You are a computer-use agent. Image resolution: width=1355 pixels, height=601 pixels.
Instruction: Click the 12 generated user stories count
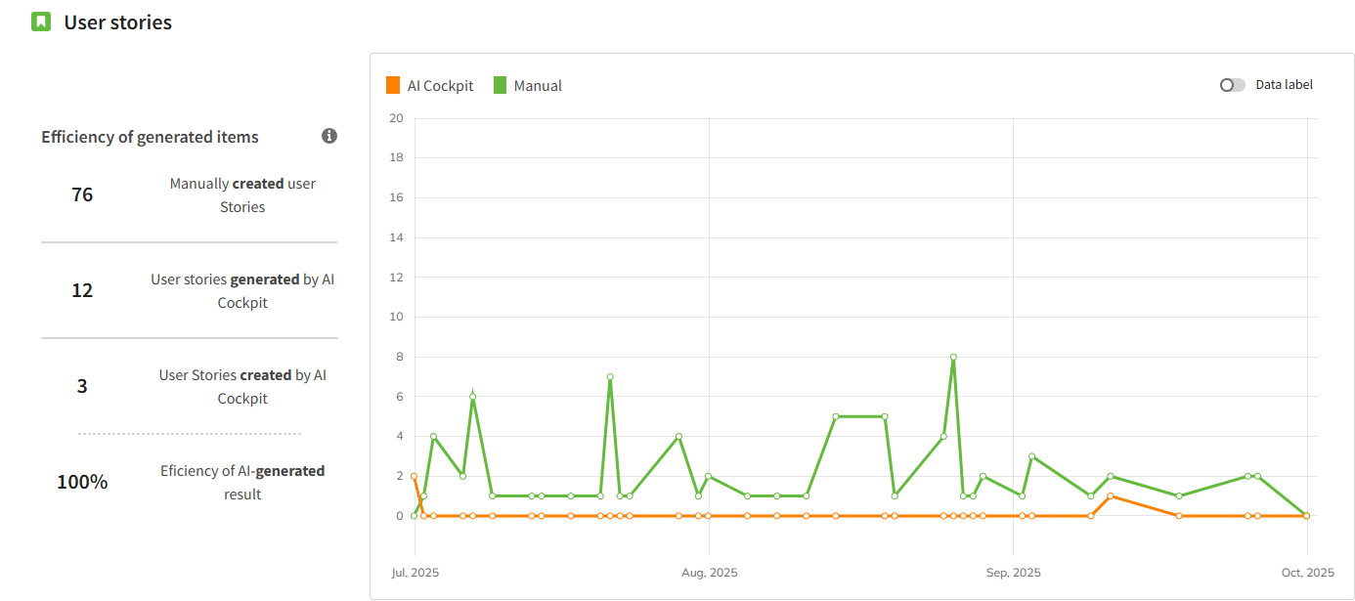(x=82, y=290)
